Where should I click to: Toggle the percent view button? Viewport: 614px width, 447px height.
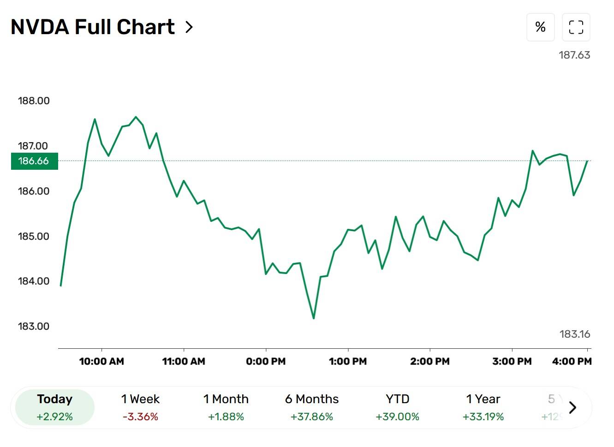point(540,27)
